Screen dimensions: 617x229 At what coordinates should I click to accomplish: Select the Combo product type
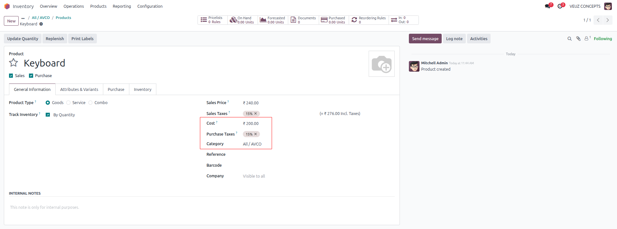(90, 103)
